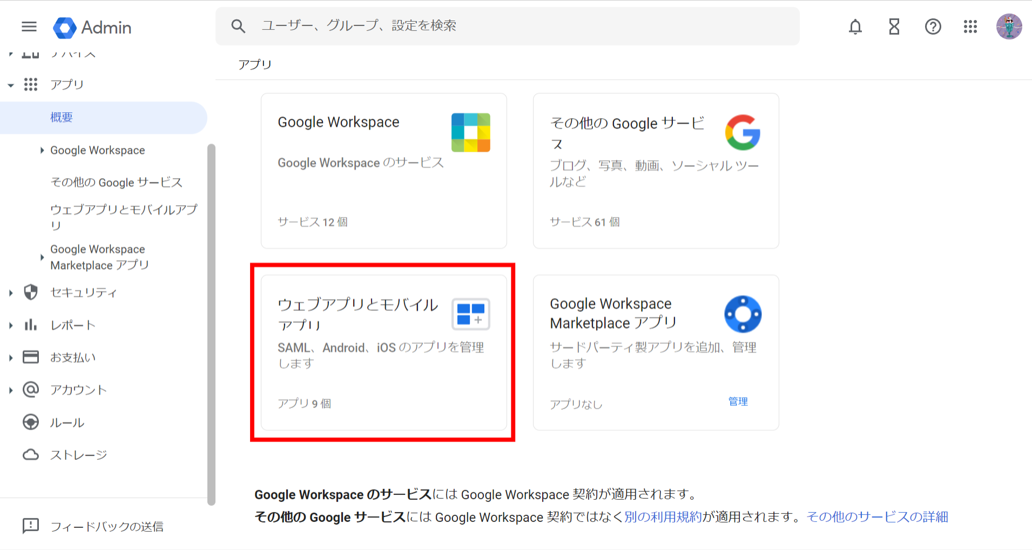Click アプリ 9 個 text
1032x550 pixels.
click(x=305, y=403)
